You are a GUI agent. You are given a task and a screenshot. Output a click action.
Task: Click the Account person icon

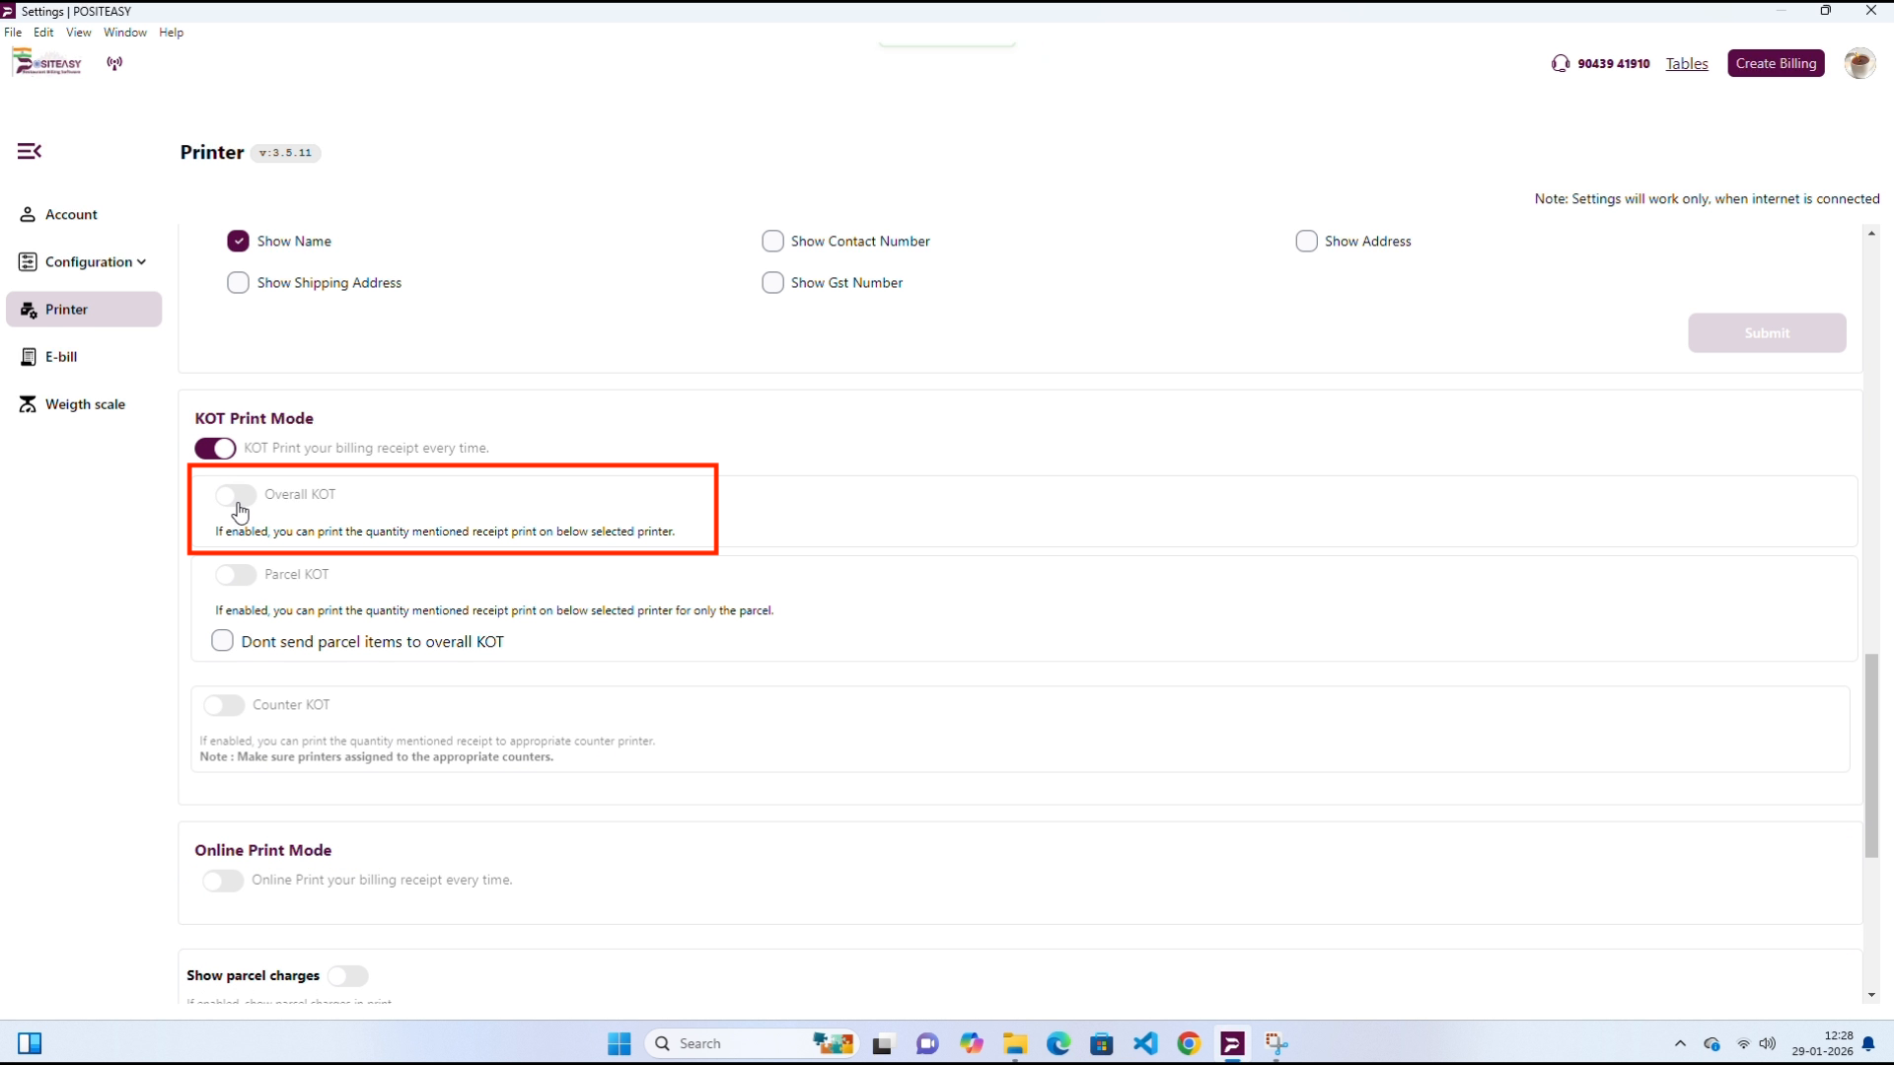(x=28, y=215)
